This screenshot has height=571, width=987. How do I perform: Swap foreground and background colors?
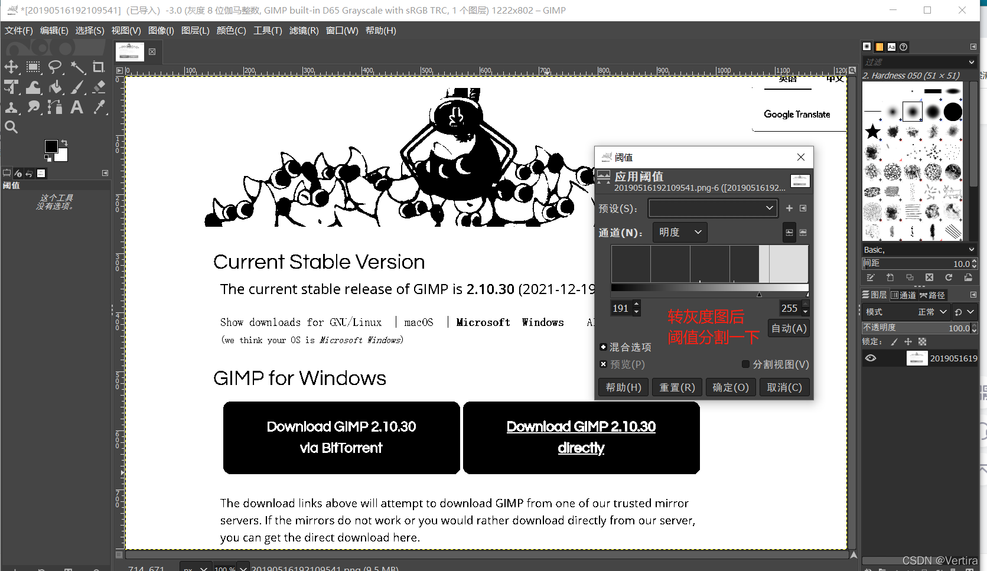(64, 143)
